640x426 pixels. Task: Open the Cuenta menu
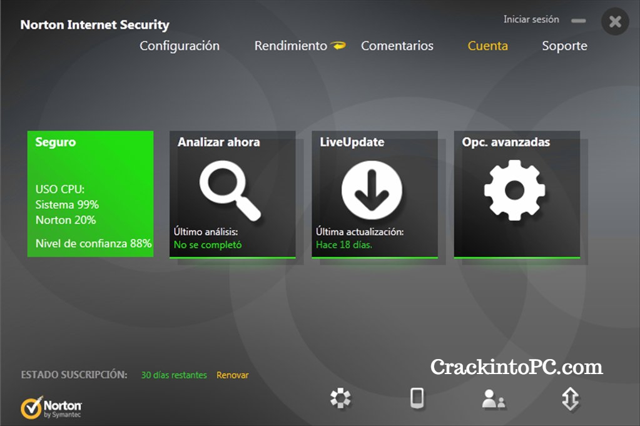click(x=488, y=46)
